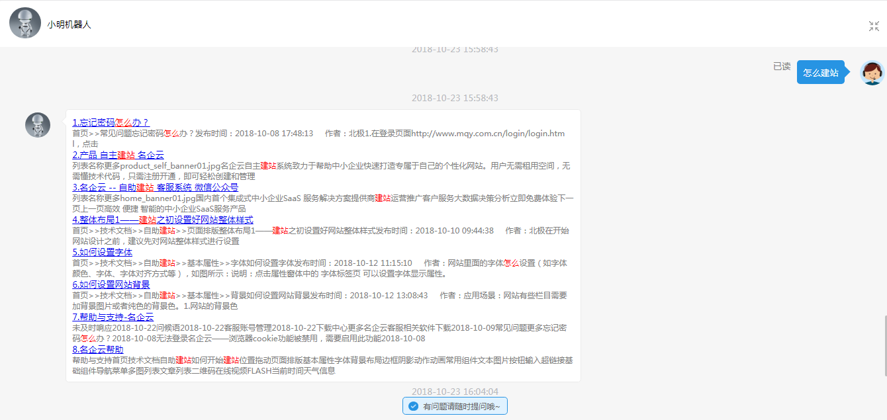Click the blue 怎么建站 message bubble
This screenshot has width=887, height=420.
point(820,73)
